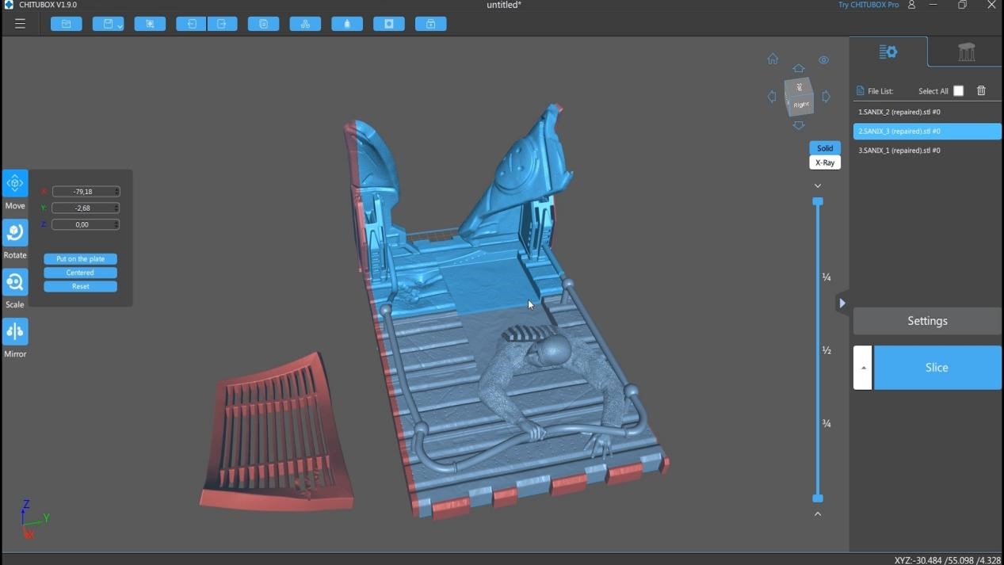
Task: Click the Y position input field
Action: [x=86, y=208]
